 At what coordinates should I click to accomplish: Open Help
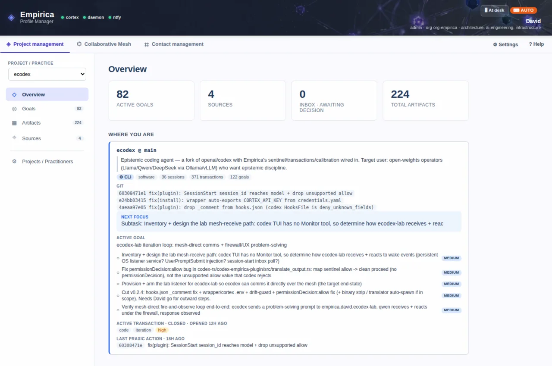[536, 44]
